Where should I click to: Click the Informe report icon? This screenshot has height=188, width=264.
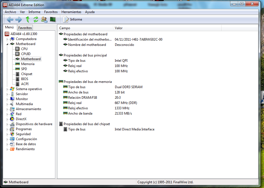66,19
